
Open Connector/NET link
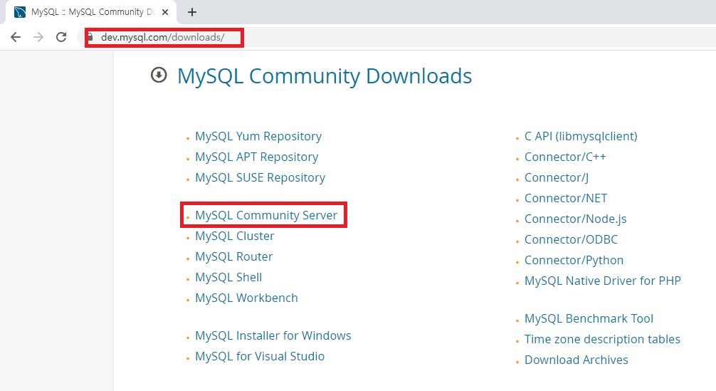[566, 198]
